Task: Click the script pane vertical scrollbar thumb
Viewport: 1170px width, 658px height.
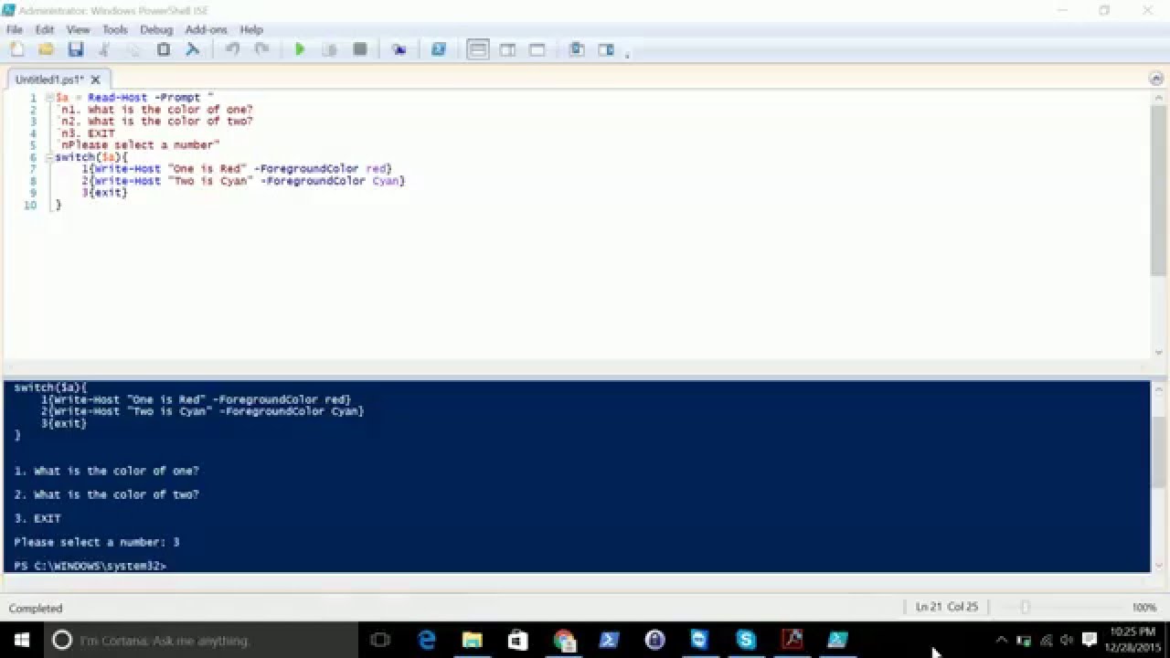Action: 1158,190
